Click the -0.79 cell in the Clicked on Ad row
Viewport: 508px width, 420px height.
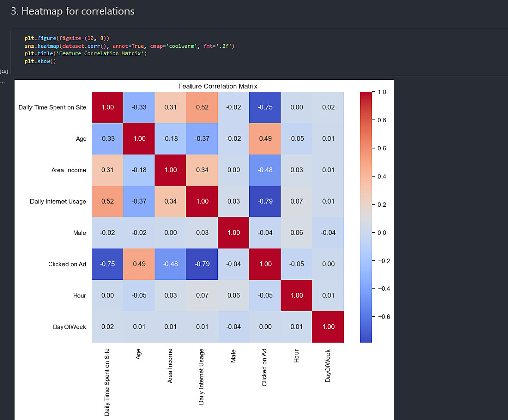[x=202, y=264]
